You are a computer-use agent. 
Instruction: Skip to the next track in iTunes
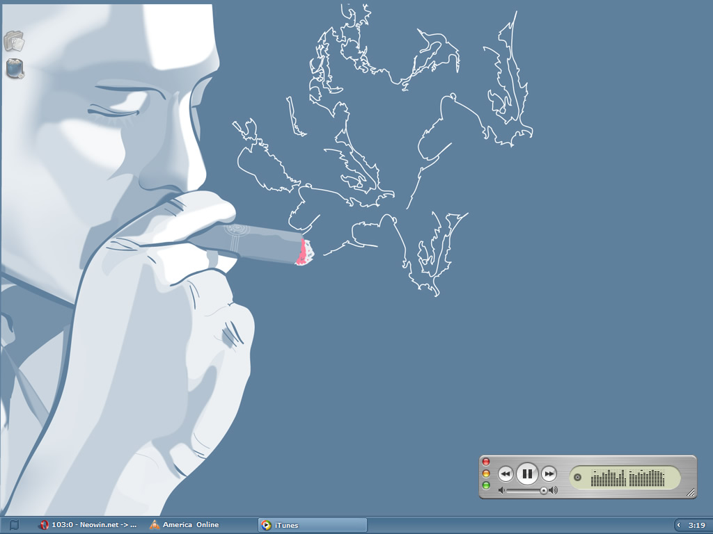549,474
